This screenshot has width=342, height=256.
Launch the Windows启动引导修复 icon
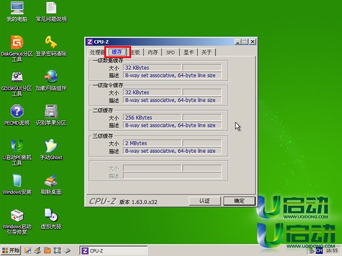pos(17,222)
